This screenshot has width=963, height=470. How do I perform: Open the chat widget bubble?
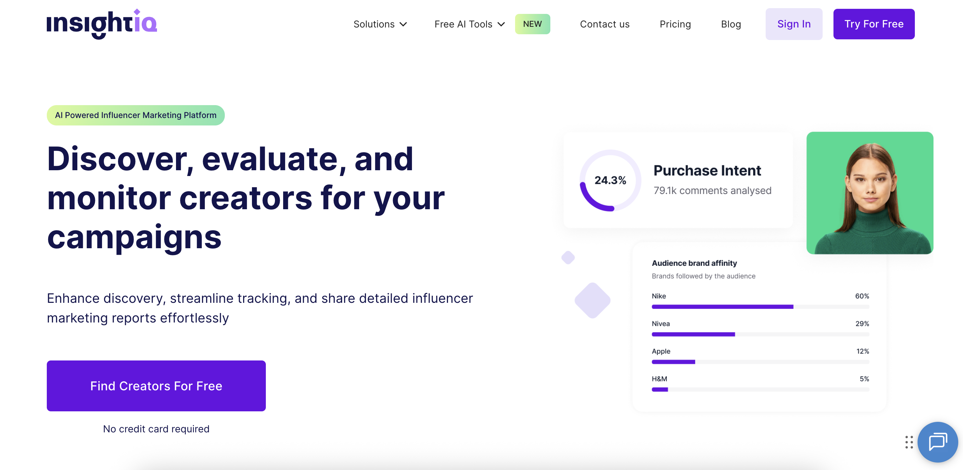pos(937,442)
